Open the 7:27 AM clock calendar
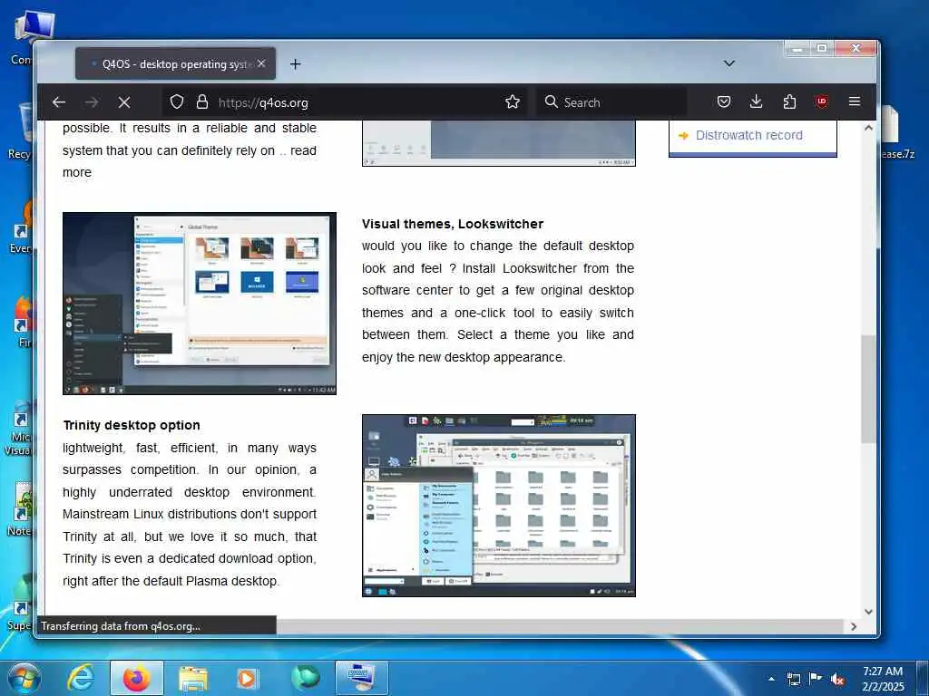The height and width of the screenshot is (696, 929). [x=883, y=679]
